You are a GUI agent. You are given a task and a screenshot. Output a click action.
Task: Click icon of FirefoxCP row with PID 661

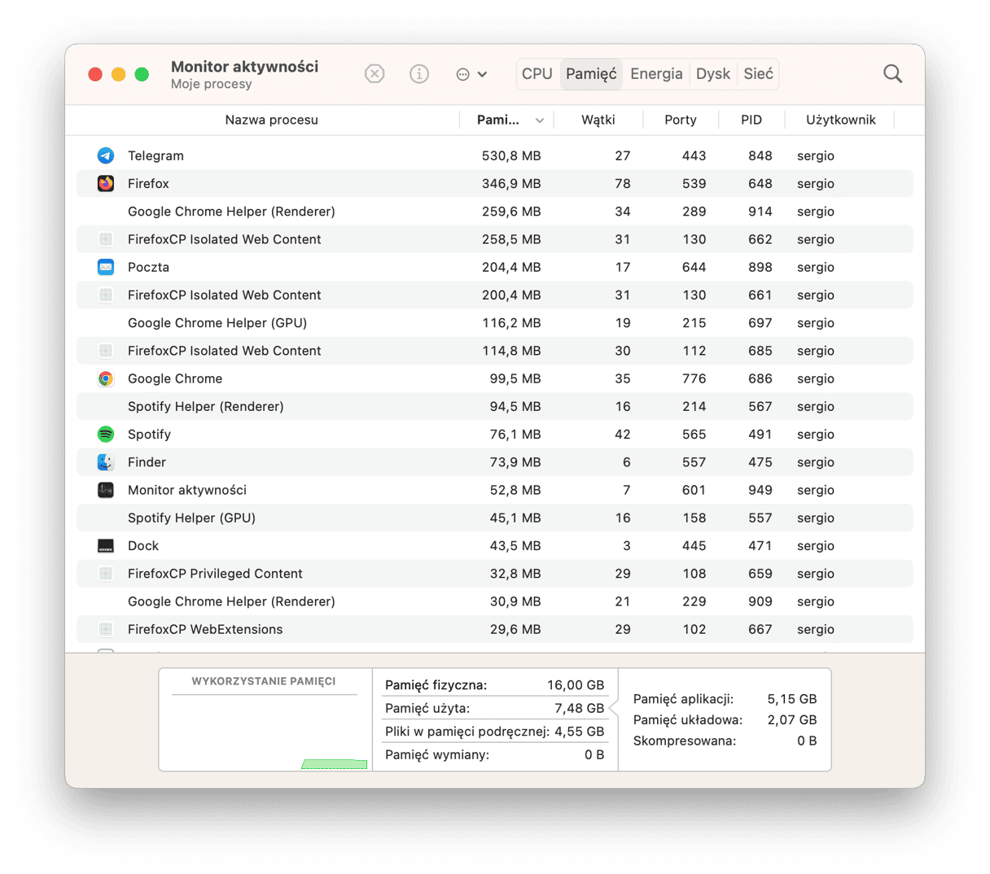point(106,295)
